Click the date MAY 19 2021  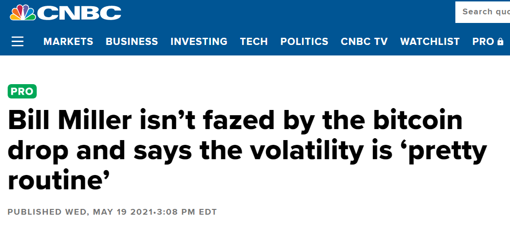point(123,212)
